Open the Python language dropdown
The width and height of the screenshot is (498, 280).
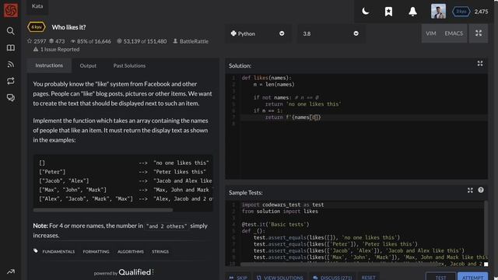coord(258,33)
